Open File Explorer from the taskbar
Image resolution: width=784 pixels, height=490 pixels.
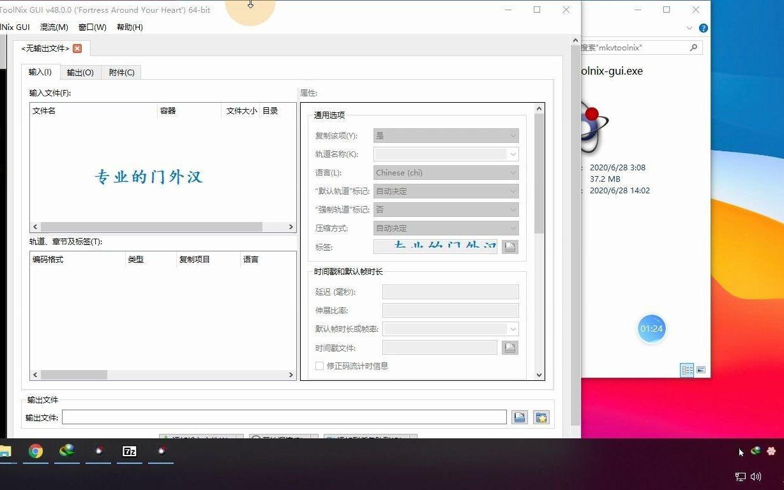tap(6, 452)
